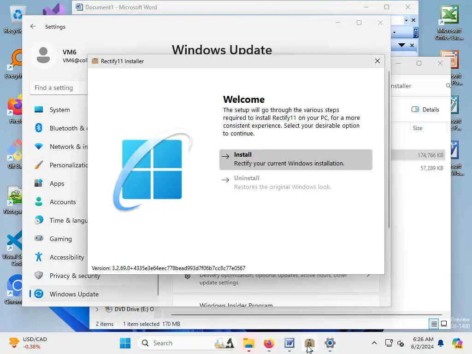
Task: Open Microsoft Office Excel desktop shortcut
Action: tap(449, 23)
